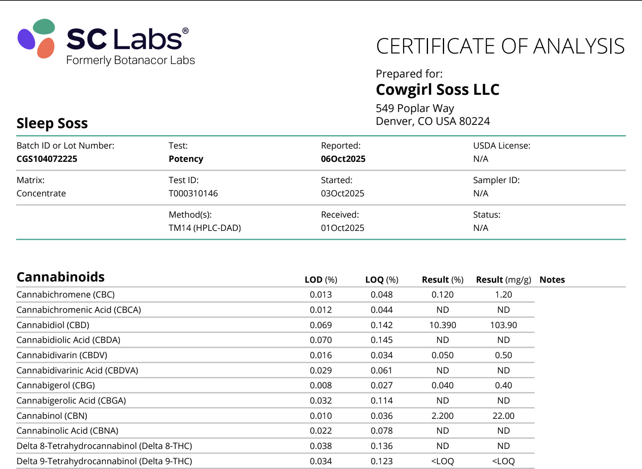642x469 pixels.
Task: Click the LOQ (%) column header
Action: (381, 280)
